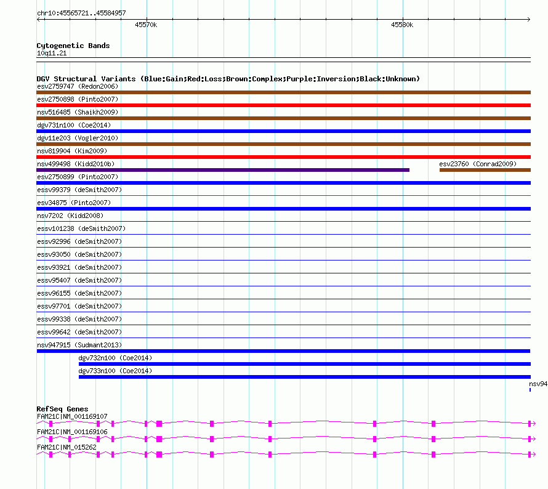Open essv101238 (deSmith2007) variant
The width and height of the screenshot is (548, 489).
coord(81,228)
